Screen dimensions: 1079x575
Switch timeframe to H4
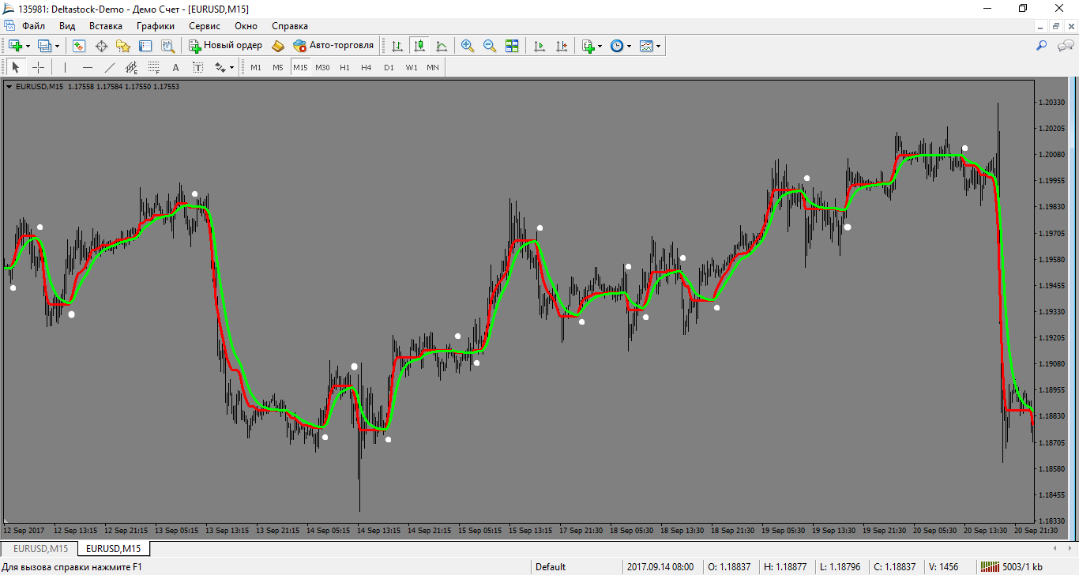367,67
